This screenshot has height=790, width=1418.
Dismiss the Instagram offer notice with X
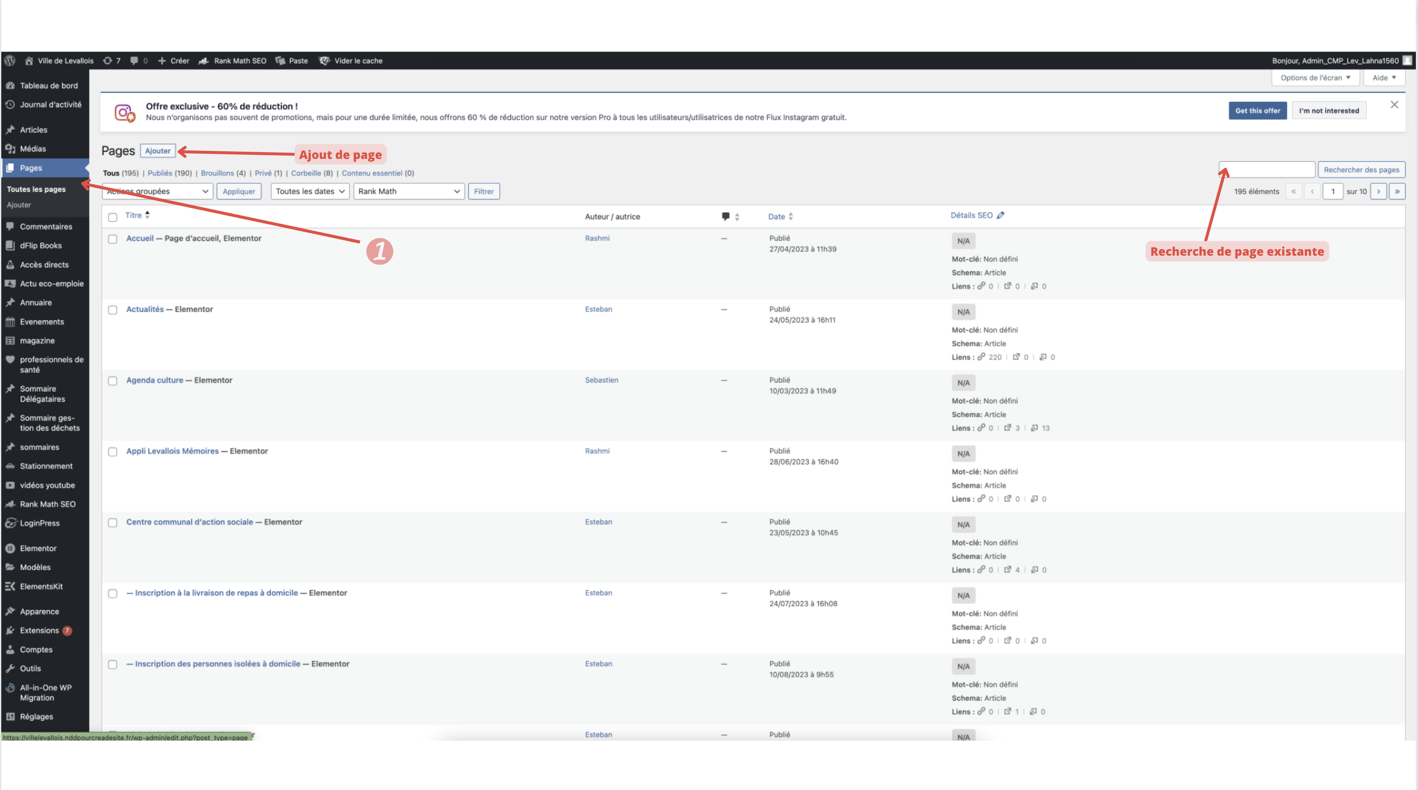(1394, 104)
